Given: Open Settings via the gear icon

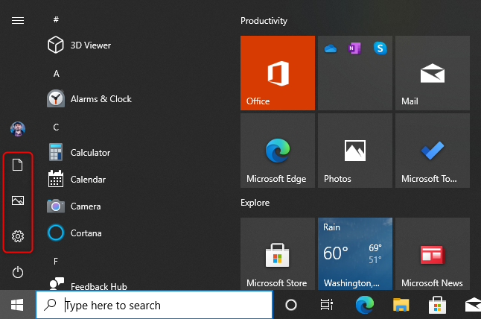Looking at the screenshot, I should (x=18, y=236).
